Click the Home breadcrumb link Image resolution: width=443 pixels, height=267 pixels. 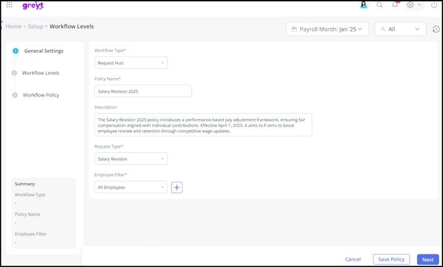tap(14, 26)
